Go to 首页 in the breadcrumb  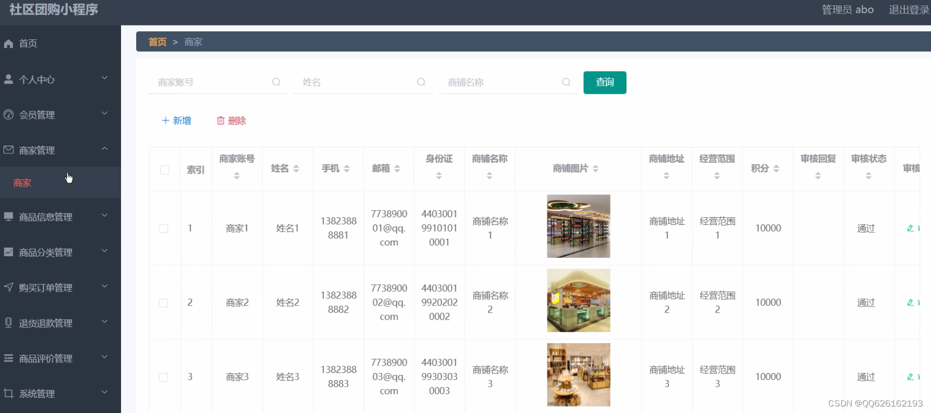(157, 42)
